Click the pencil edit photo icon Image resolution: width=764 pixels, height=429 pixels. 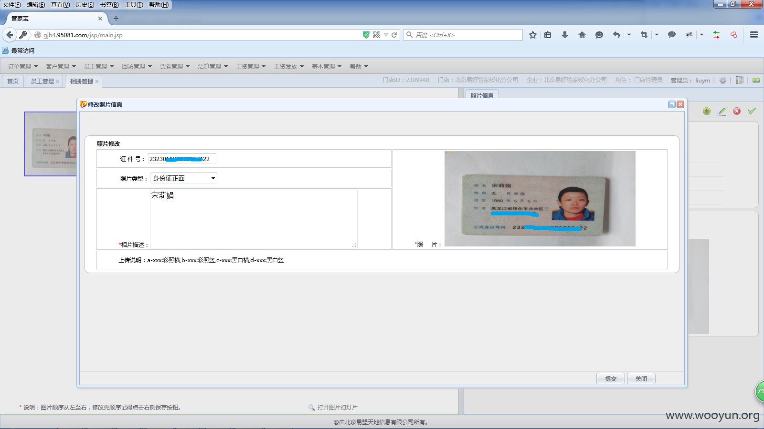(722, 111)
